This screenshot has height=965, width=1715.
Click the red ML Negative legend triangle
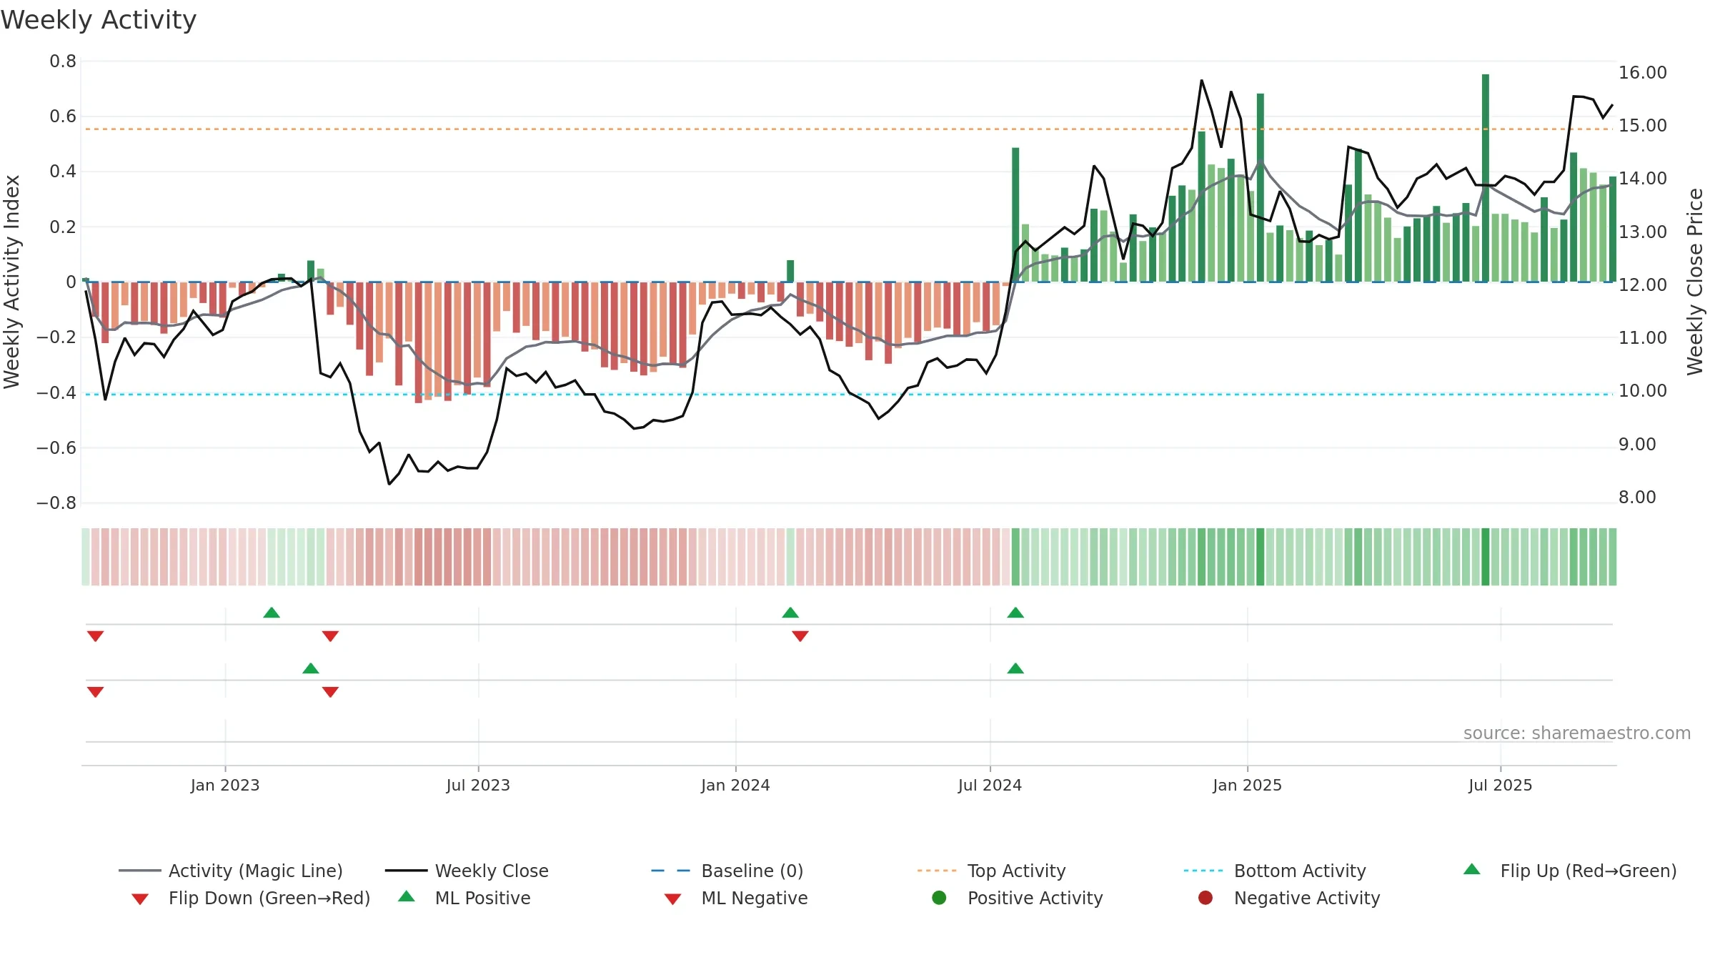[x=672, y=899]
